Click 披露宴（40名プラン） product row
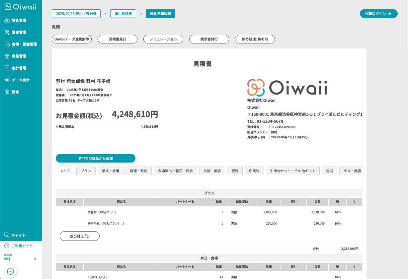Viewport: 408px width, 279px height. pyautogui.click(x=209, y=212)
